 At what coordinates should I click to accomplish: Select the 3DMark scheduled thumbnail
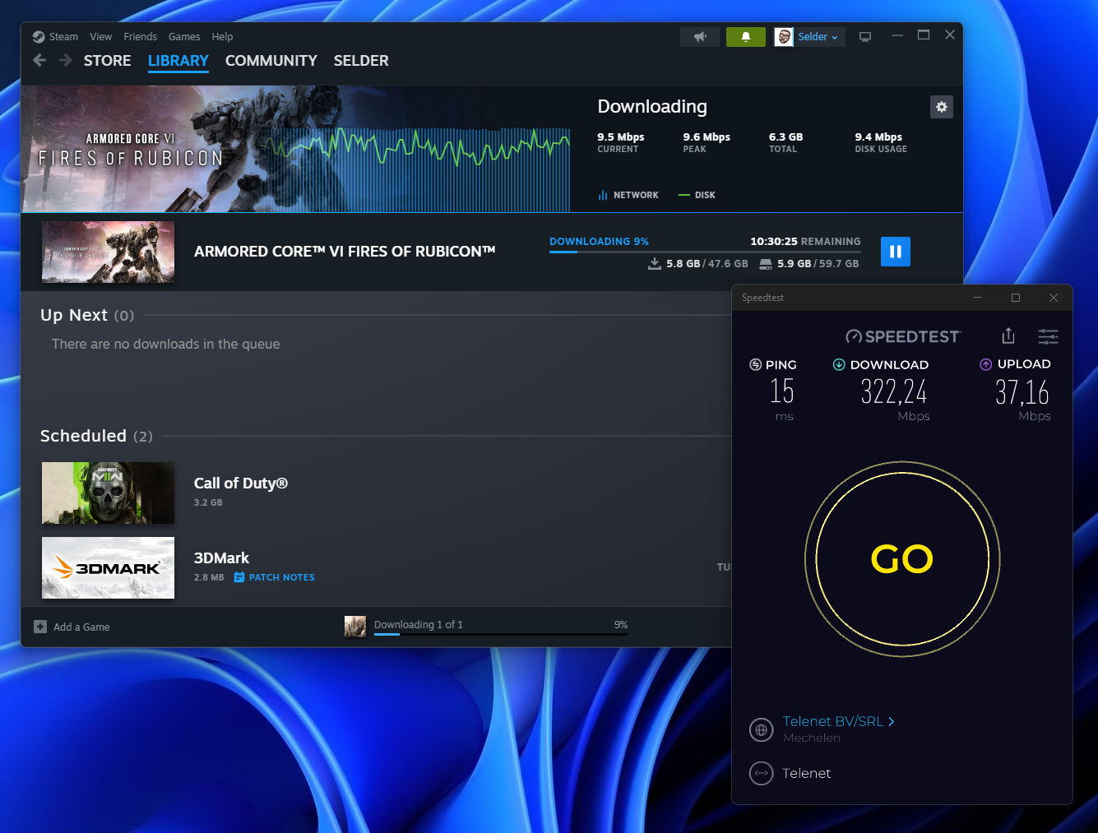108,567
